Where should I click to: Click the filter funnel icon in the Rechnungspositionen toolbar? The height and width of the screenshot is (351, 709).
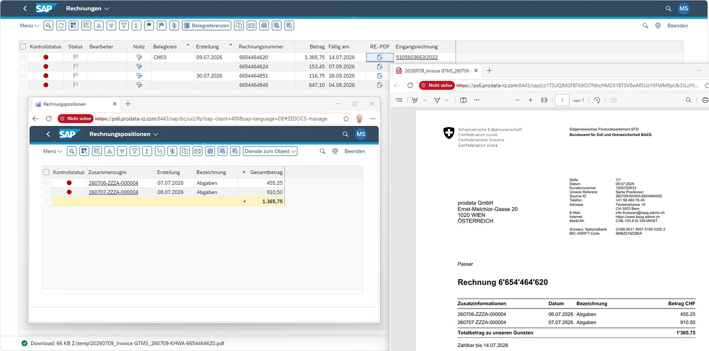pyautogui.click(x=135, y=151)
